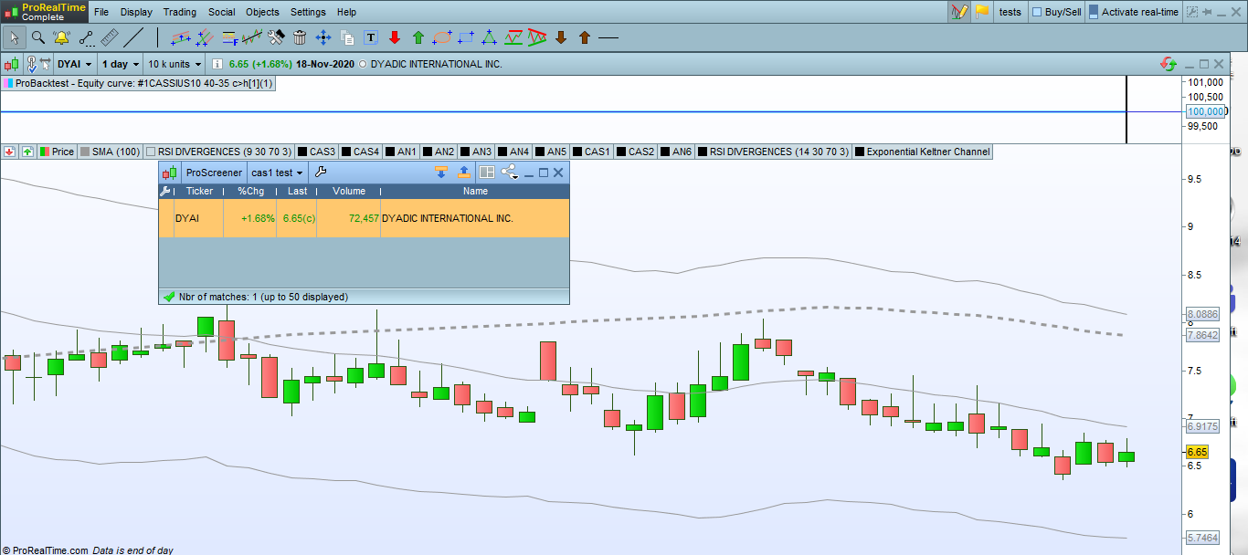Select the Fibonacci retracement tool
The height and width of the screenshot is (555, 1248).
(228, 37)
